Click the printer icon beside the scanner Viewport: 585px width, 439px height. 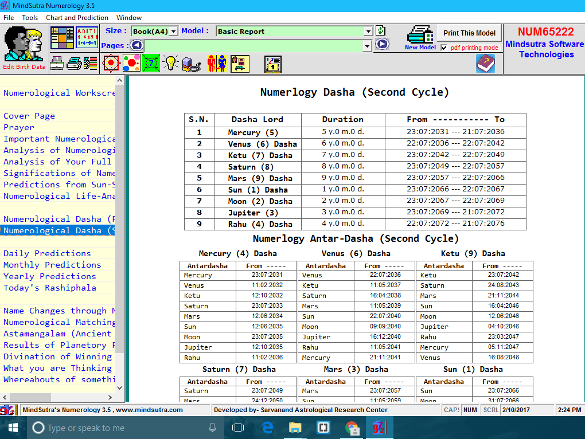pos(74,64)
